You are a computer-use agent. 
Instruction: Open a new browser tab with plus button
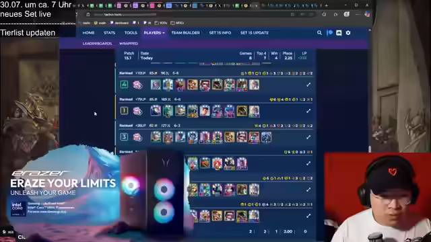(326, 5)
